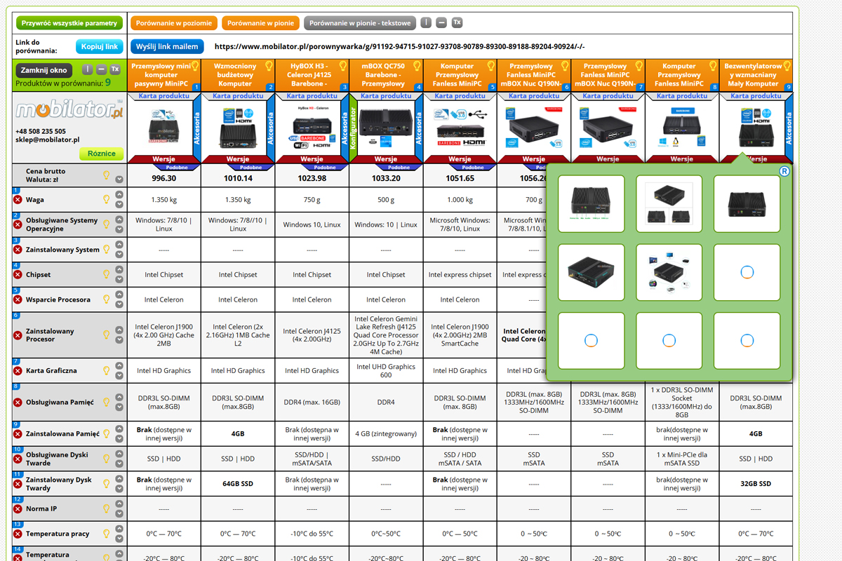Open Karta produktu link for mBOX QC750
The image size is (842, 561).
tap(385, 96)
